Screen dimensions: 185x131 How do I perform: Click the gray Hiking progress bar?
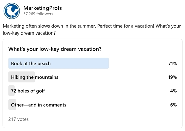[22, 77]
